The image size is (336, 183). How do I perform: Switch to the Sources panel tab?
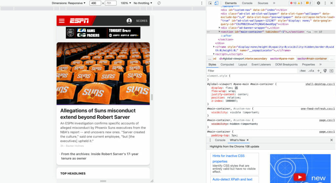coord(263,3)
